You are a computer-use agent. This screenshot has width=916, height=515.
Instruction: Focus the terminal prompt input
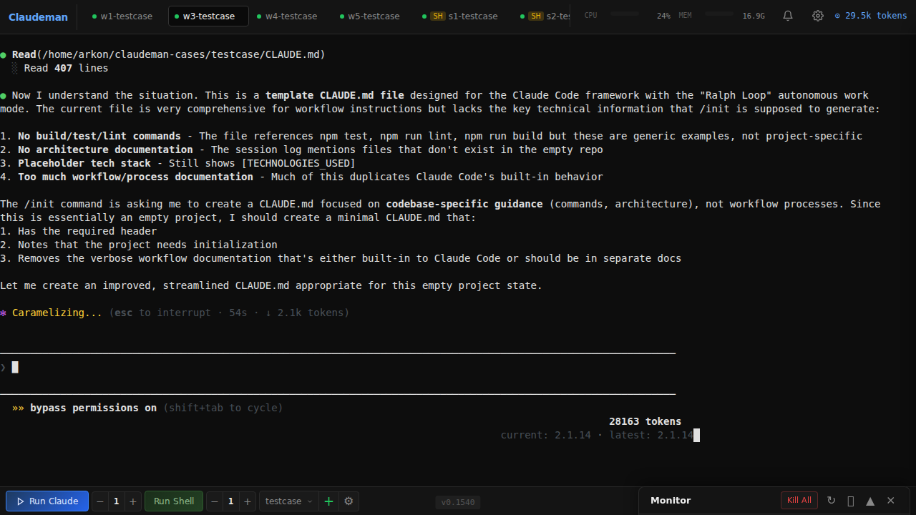338,367
